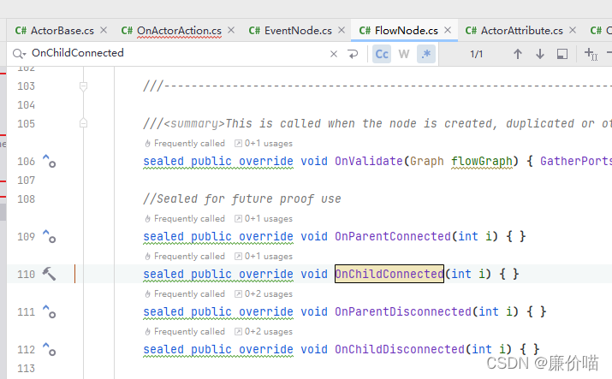Toggle Regex (.*) search option
This screenshot has height=379, width=612.
[x=426, y=54]
